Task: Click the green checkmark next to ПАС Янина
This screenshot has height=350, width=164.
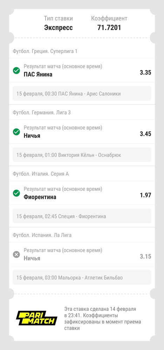Action: click(16, 71)
